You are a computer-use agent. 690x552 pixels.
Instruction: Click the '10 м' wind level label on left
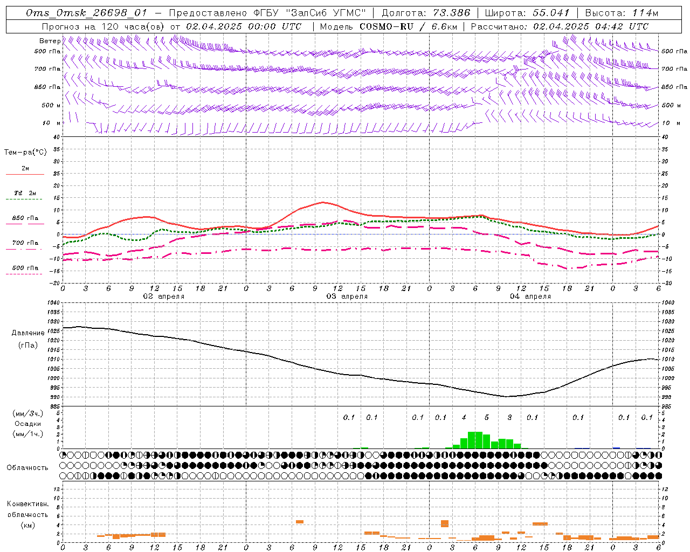click(51, 123)
